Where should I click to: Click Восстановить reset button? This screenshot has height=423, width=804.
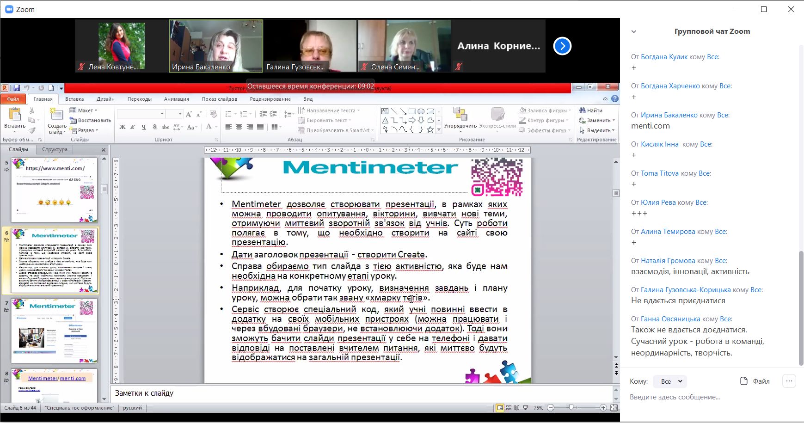coord(90,120)
